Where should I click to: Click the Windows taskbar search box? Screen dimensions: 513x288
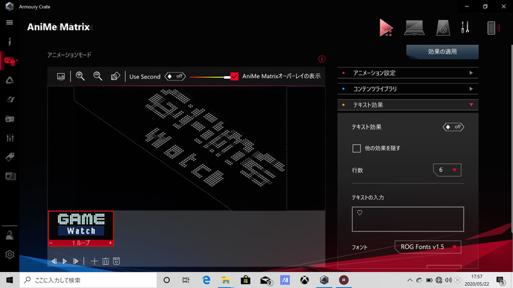[x=88, y=280]
